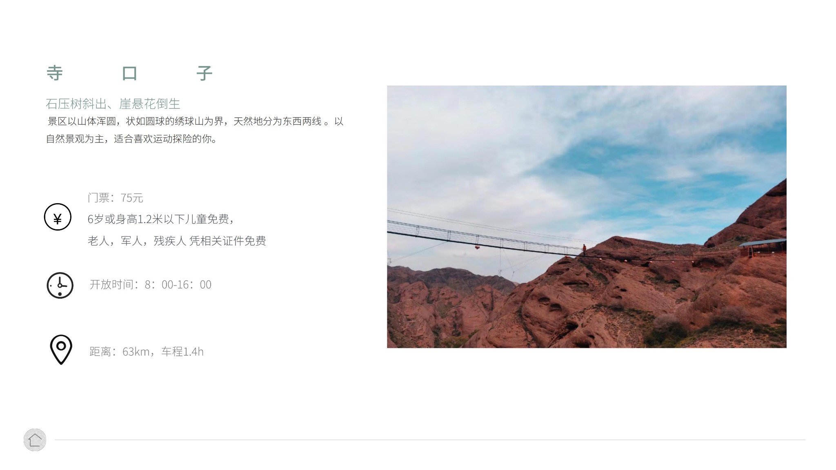Click the second description line 自然景观为主
836x470 pixels.
click(x=132, y=139)
